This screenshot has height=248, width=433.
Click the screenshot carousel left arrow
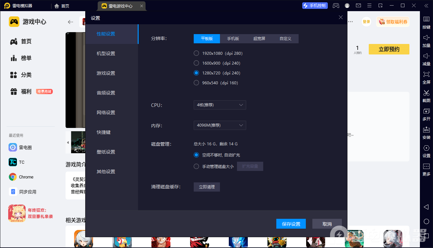[x=68, y=142]
